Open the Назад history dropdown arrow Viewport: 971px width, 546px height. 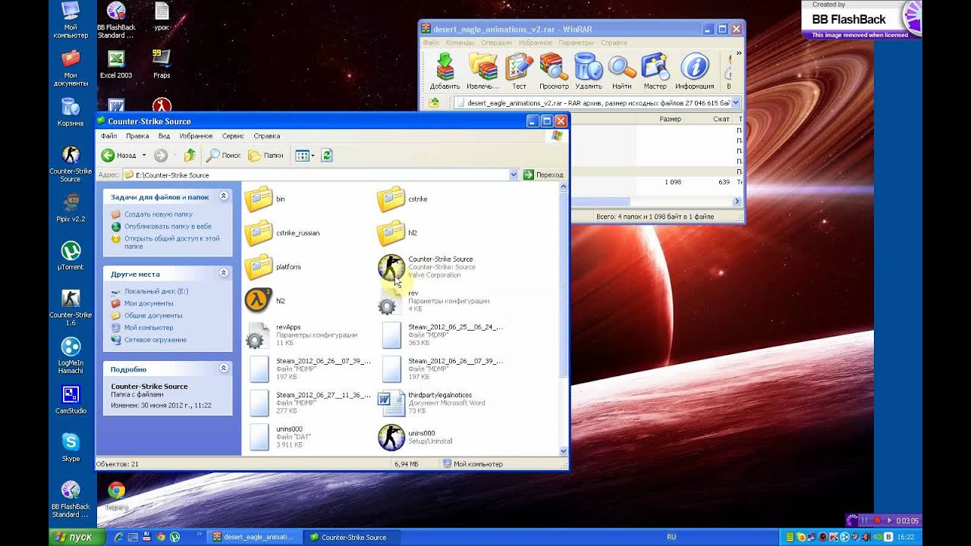click(x=143, y=155)
